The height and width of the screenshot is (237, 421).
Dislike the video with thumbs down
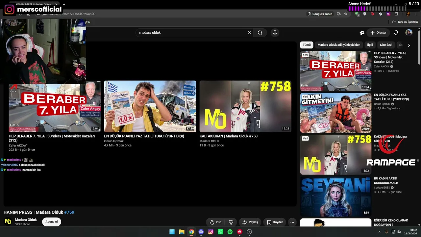pyautogui.click(x=231, y=222)
